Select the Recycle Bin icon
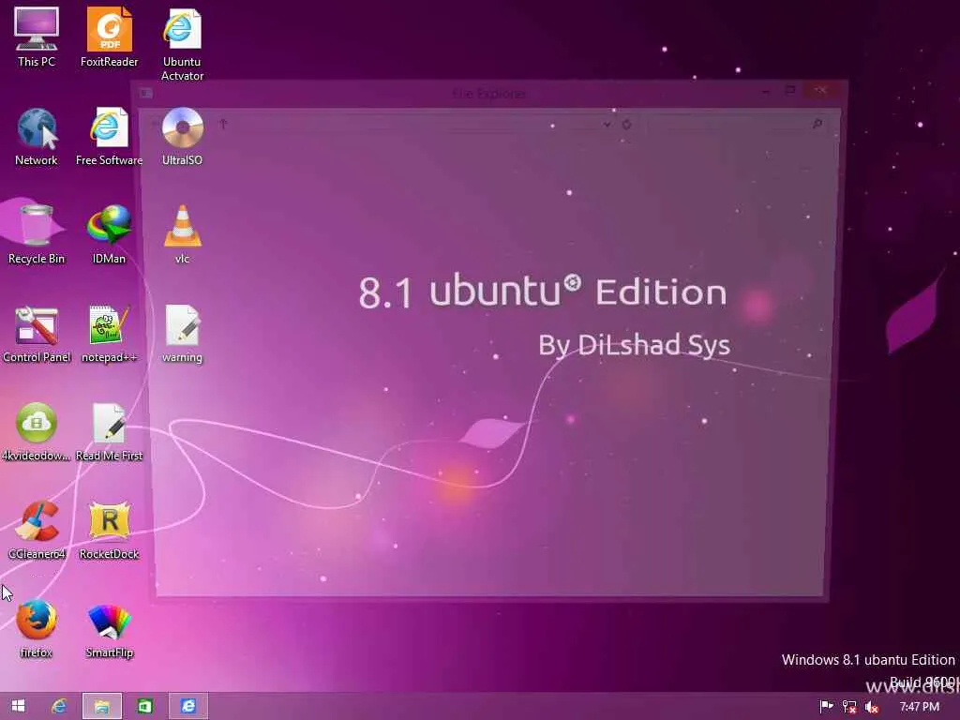The image size is (960, 720). coord(37,234)
